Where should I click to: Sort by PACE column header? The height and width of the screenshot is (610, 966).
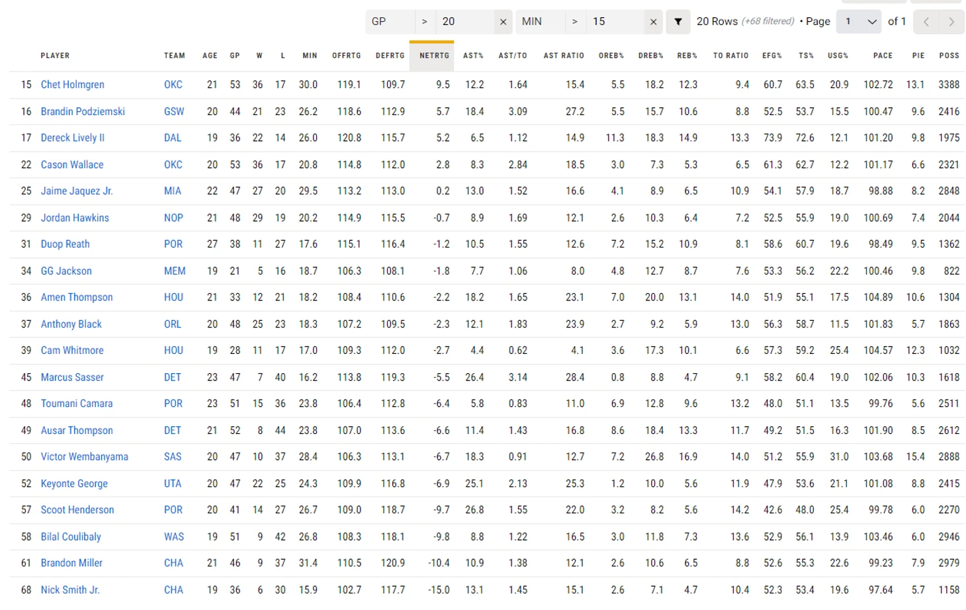pyautogui.click(x=883, y=56)
